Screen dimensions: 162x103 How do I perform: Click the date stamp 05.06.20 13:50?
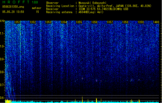click(x=13, y=12)
